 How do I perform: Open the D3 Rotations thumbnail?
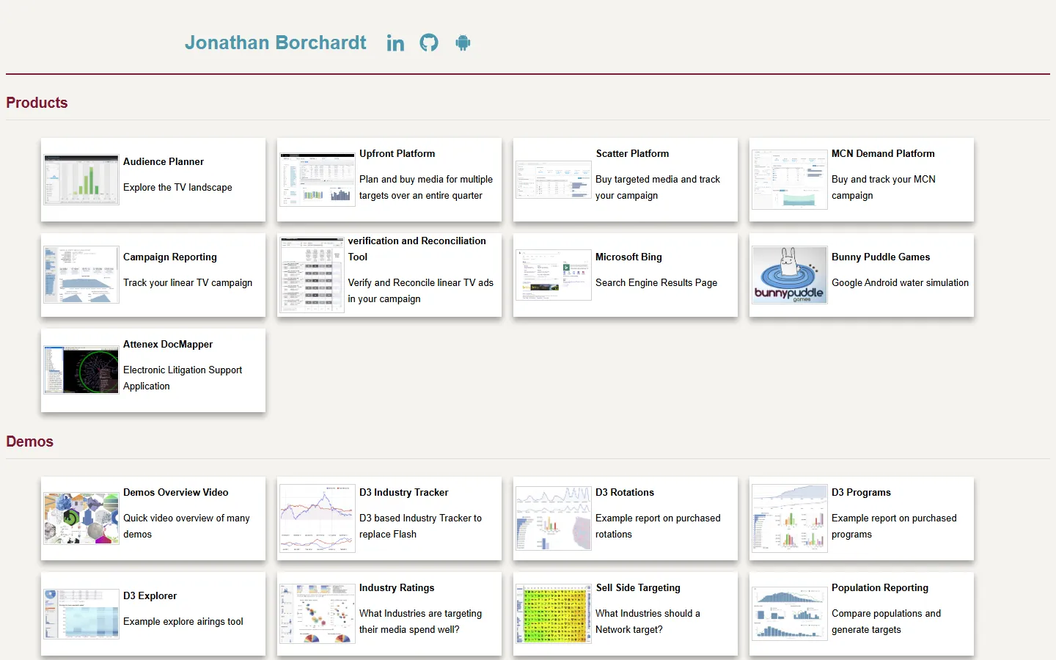pos(554,518)
